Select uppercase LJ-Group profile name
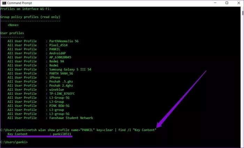The height and width of the screenshot is (148, 244). point(56,102)
